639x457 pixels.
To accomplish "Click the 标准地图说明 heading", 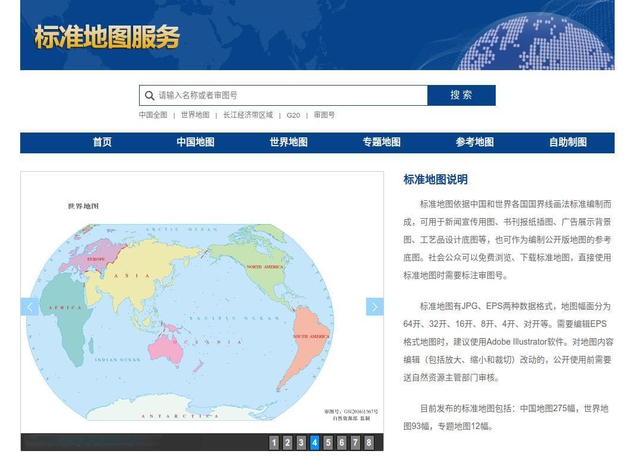I will [x=436, y=179].
